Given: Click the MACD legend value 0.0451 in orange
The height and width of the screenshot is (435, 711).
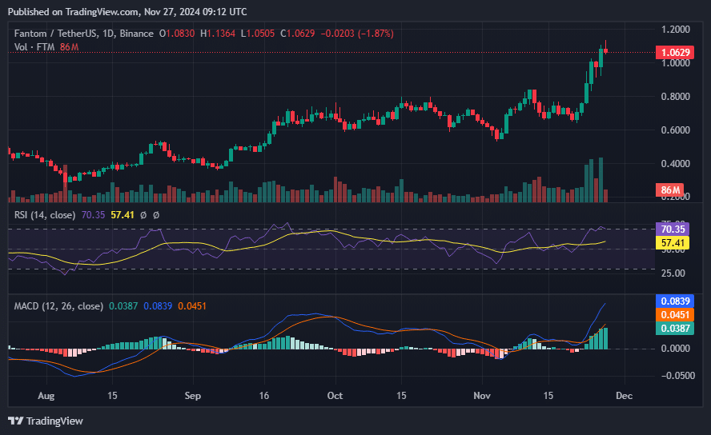Looking at the screenshot, I should 192,306.
